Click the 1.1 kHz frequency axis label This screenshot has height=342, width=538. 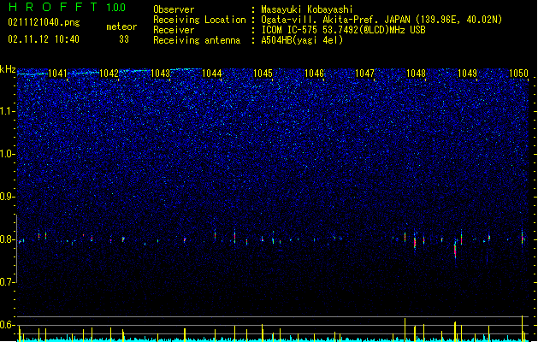click(x=7, y=111)
